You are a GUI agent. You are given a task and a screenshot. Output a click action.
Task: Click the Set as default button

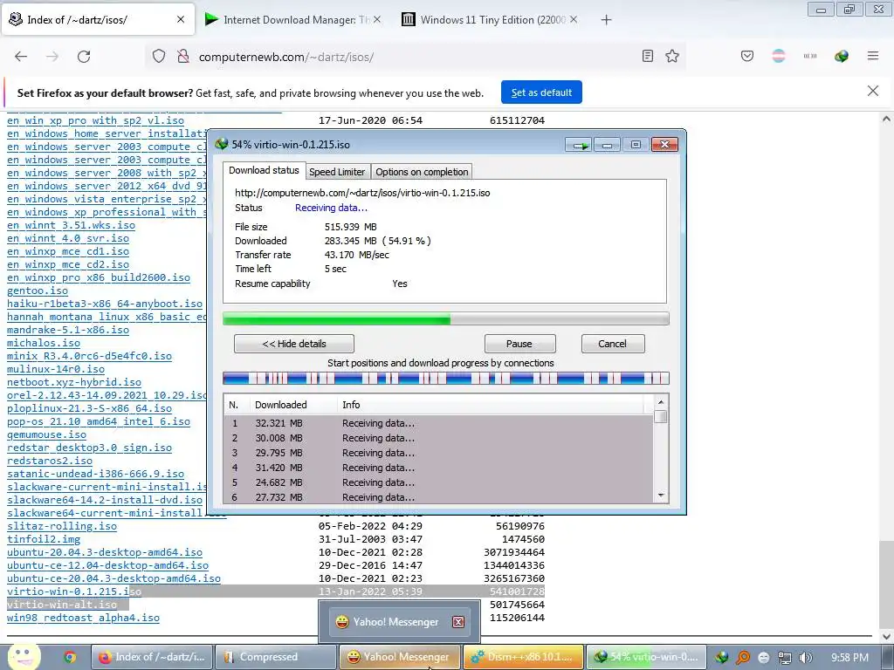point(541,92)
